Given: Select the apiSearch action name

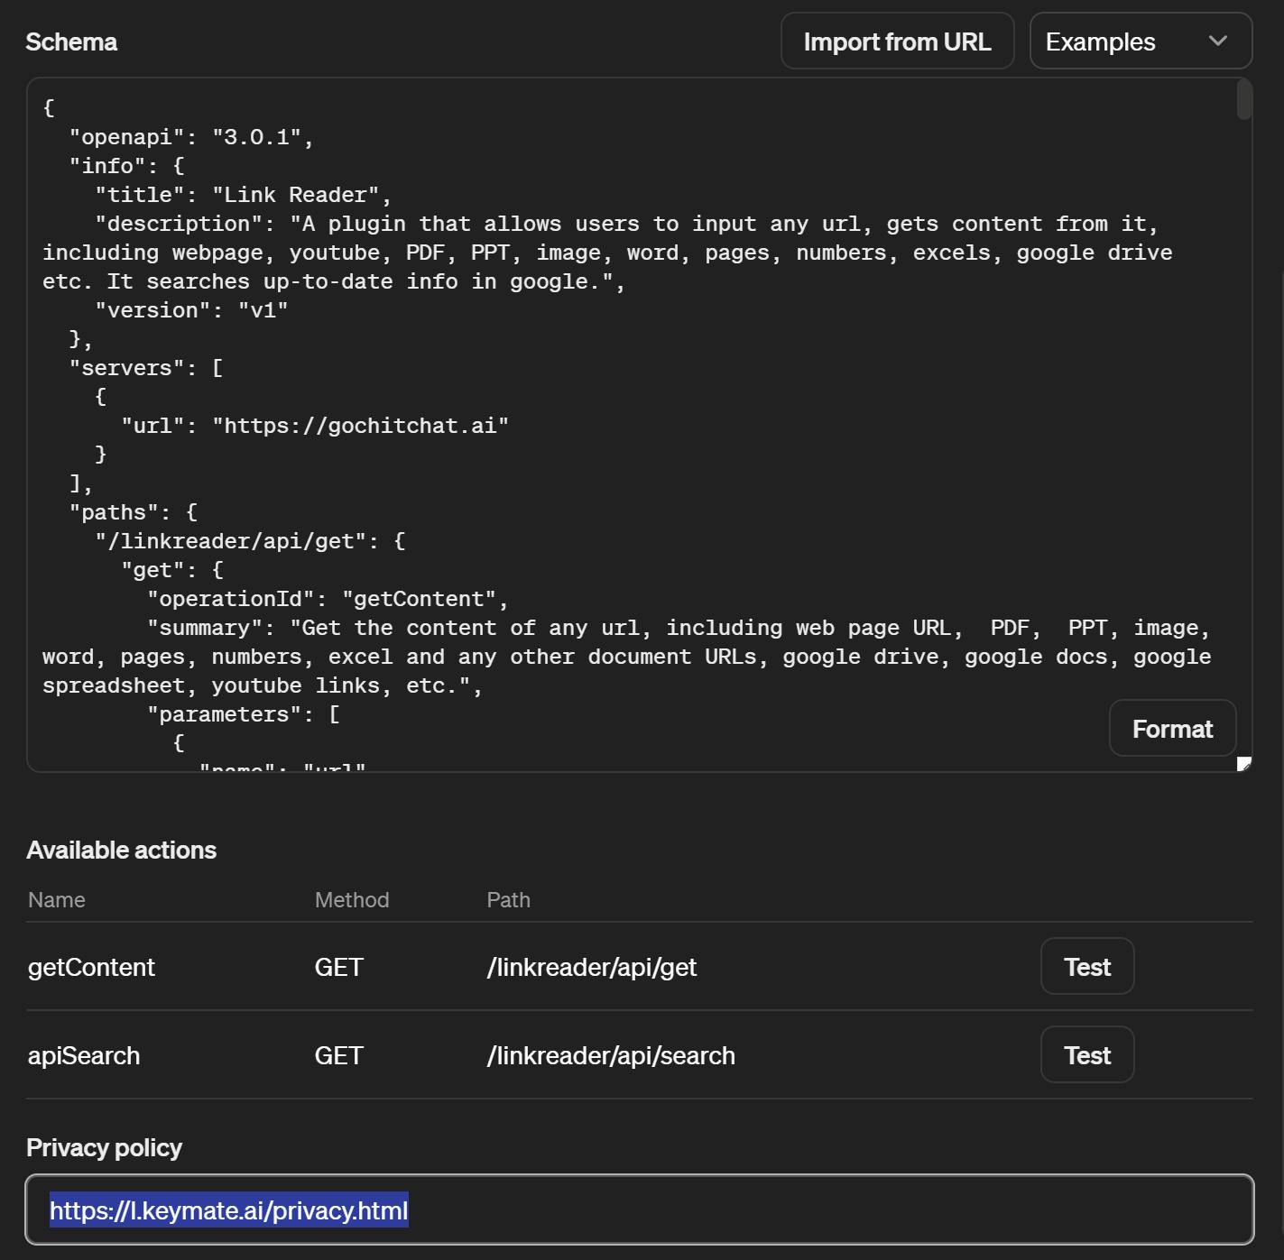Looking at the screenshot, I should 84,1055.
